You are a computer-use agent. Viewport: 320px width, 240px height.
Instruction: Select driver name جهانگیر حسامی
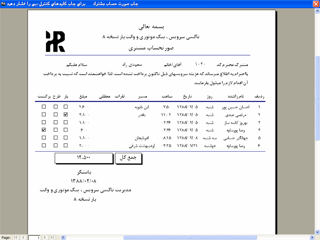(236, 138)
